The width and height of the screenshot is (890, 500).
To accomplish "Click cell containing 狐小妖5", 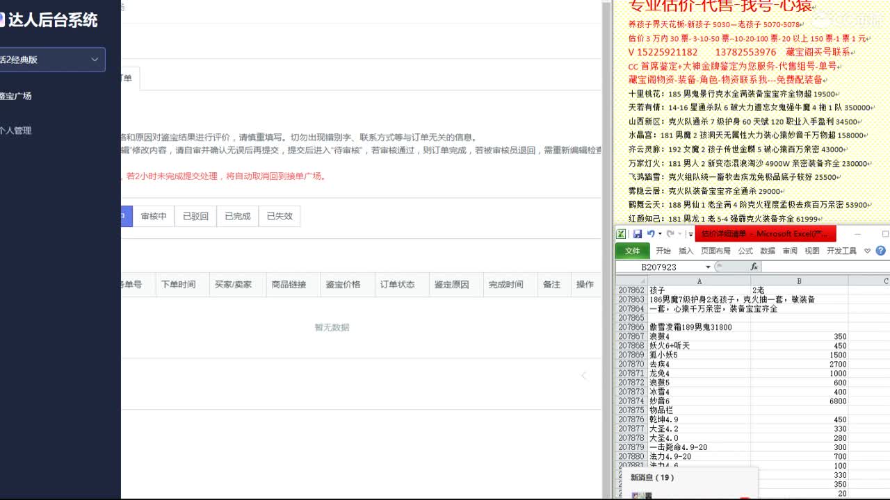I will (699, 355).
